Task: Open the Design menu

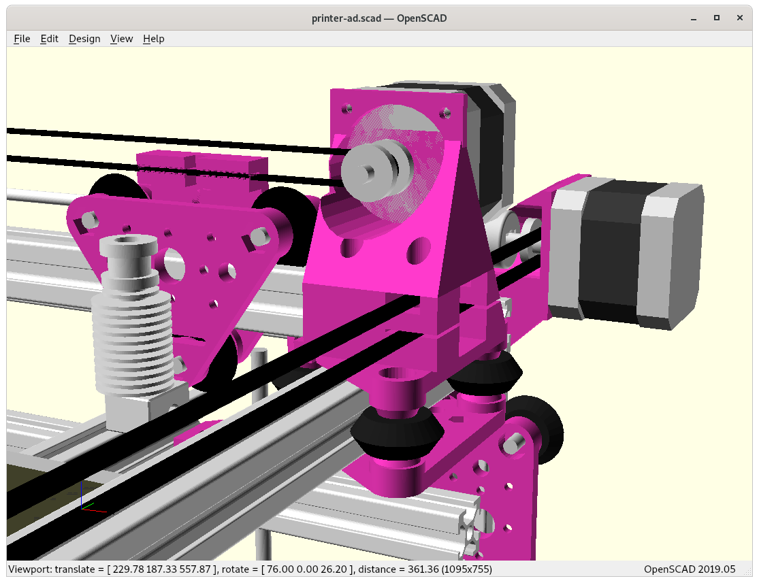Action: point(84,39)
